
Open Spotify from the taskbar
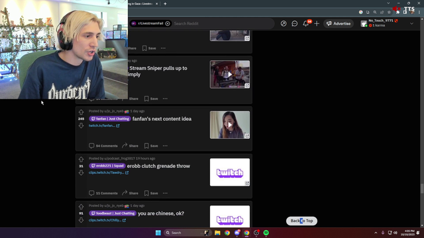point(266,233)
